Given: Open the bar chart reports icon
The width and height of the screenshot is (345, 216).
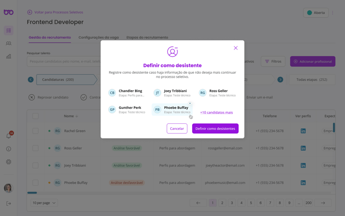Looking at the screenshot, I should 9,56.
